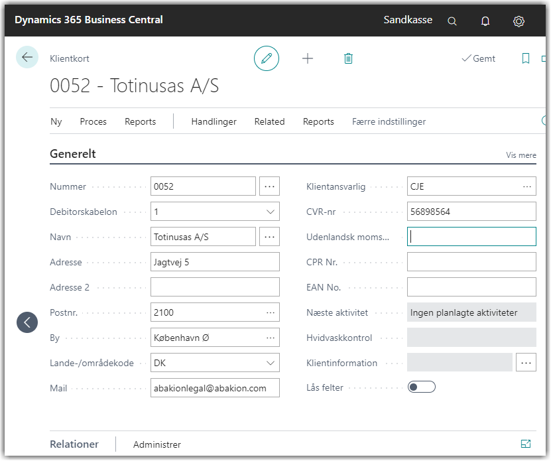Click the empty Adresse 2 field

coord(215,287)
